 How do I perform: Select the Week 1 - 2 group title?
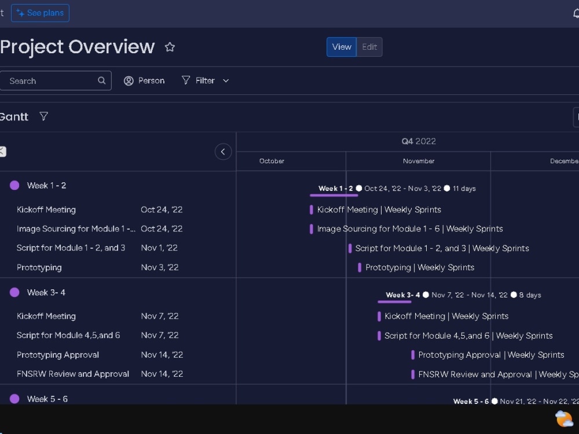[x=46, y=185]
